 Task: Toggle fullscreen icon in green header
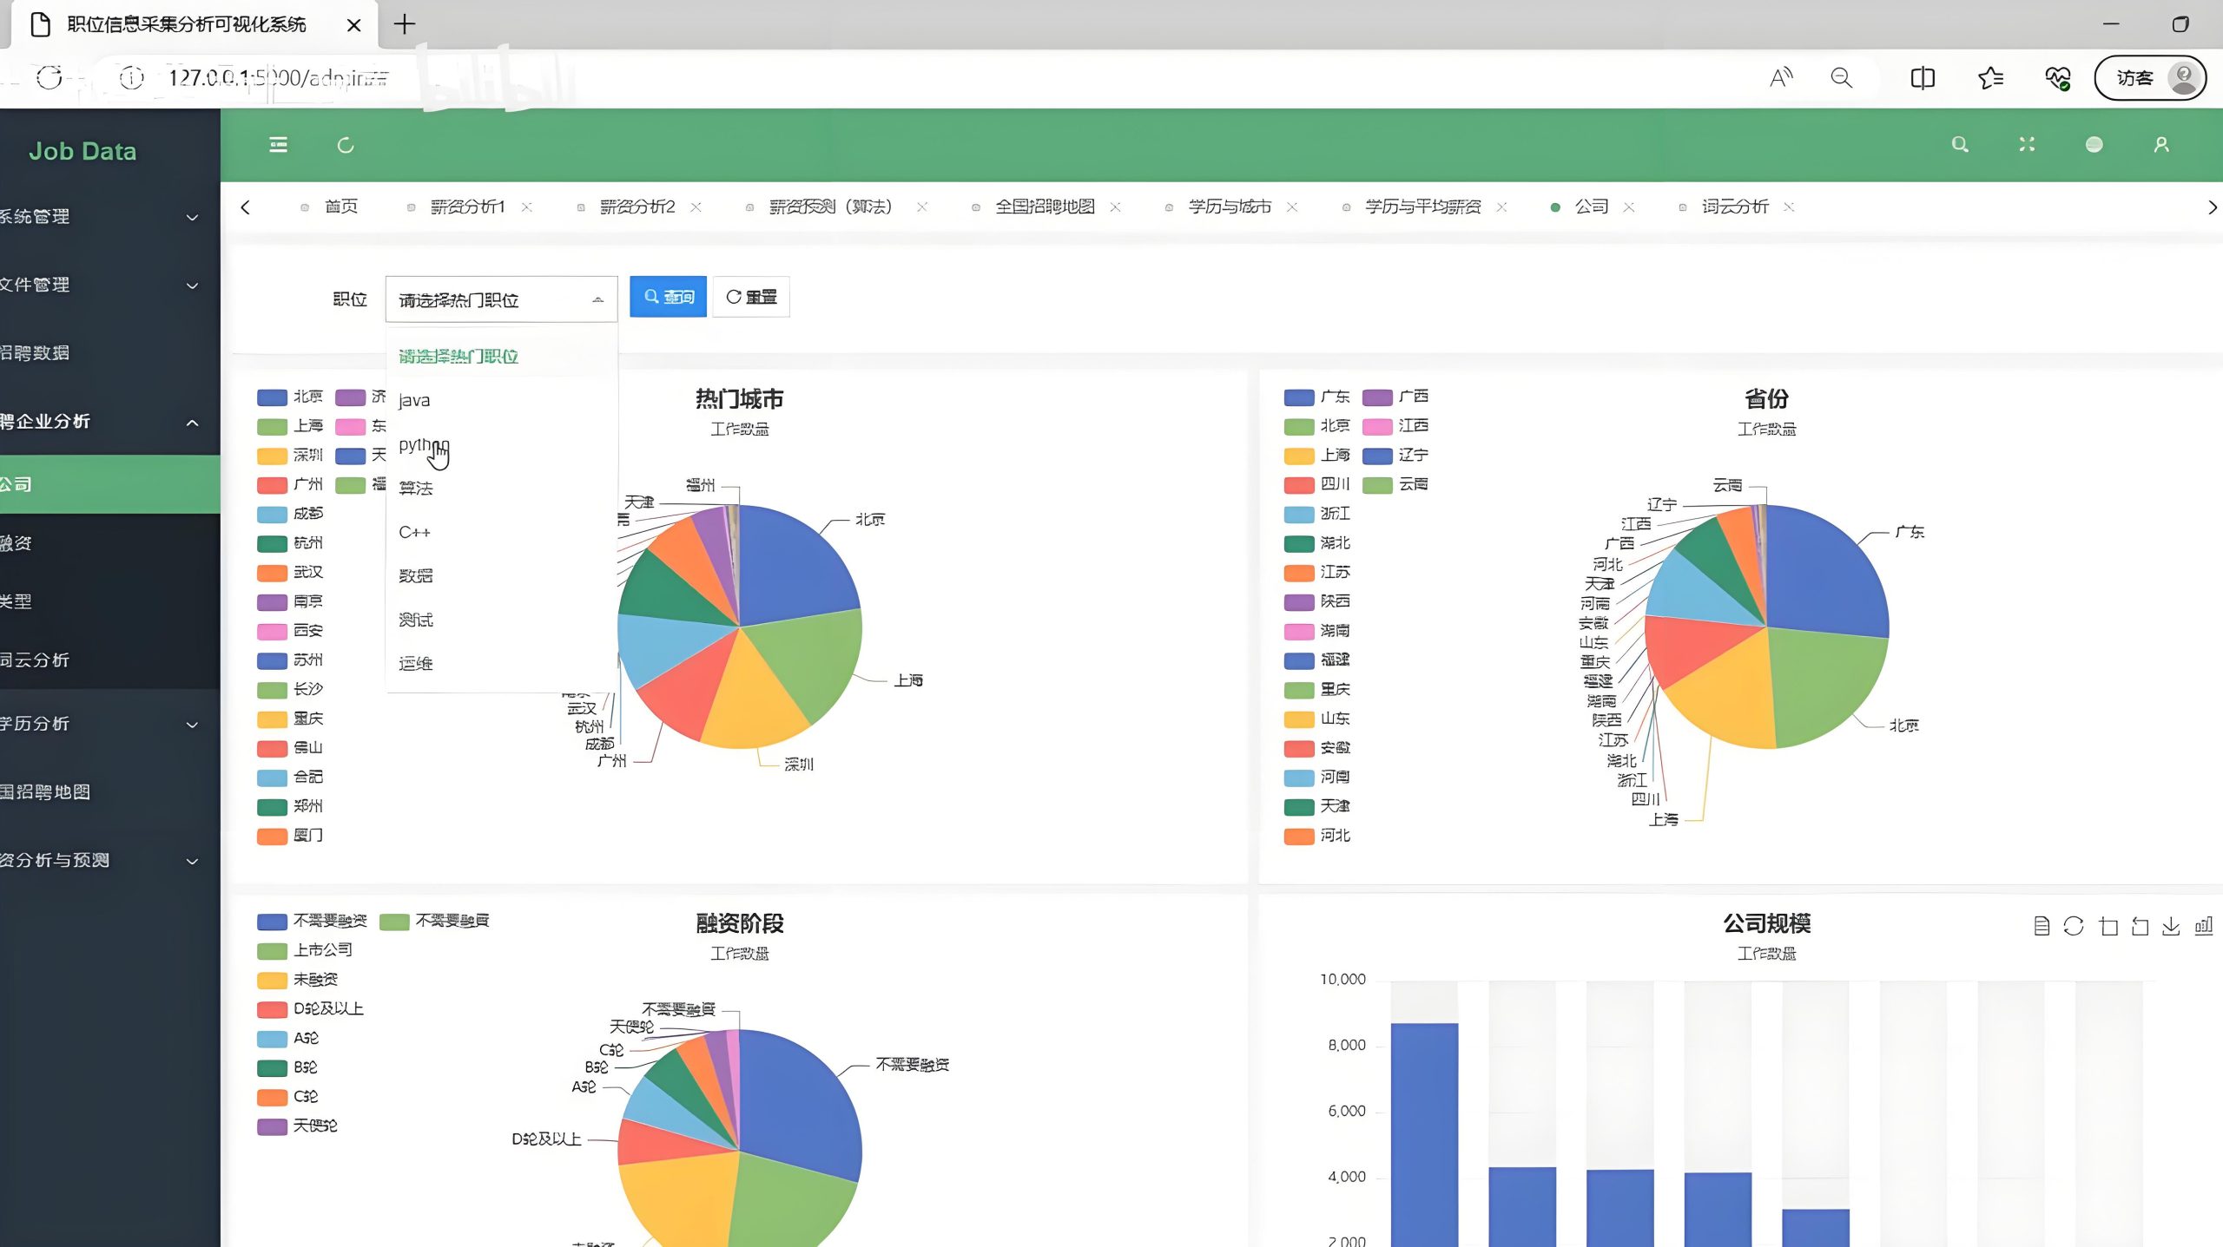[2027, 145]
